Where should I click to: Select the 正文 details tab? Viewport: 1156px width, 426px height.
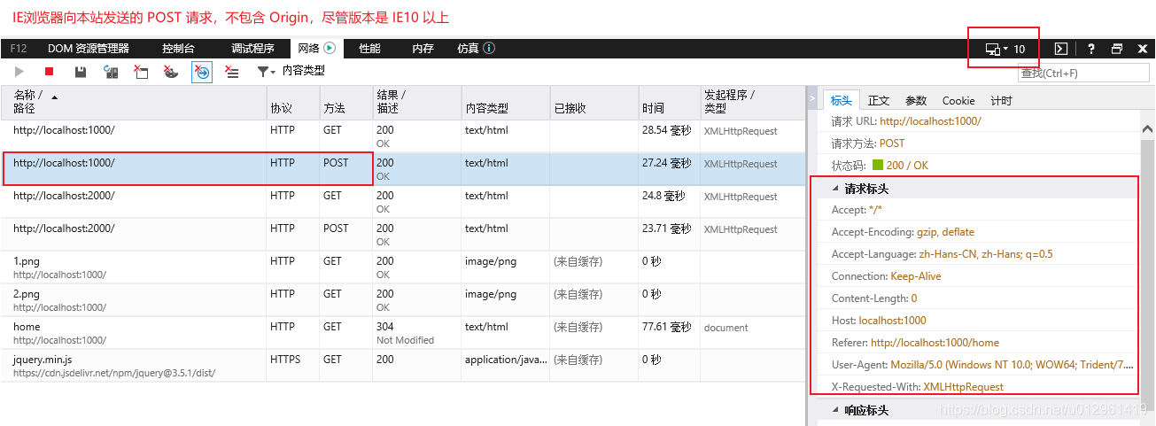(879, 100)
